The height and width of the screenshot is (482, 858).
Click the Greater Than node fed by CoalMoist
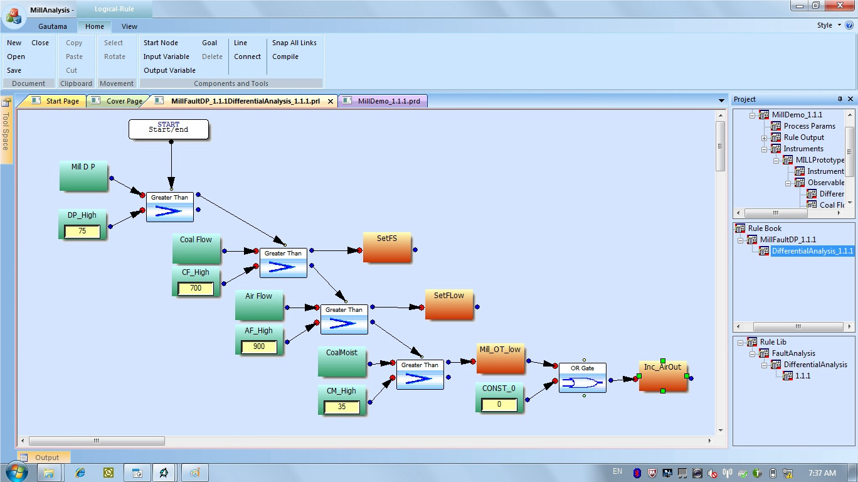[420, 374]
